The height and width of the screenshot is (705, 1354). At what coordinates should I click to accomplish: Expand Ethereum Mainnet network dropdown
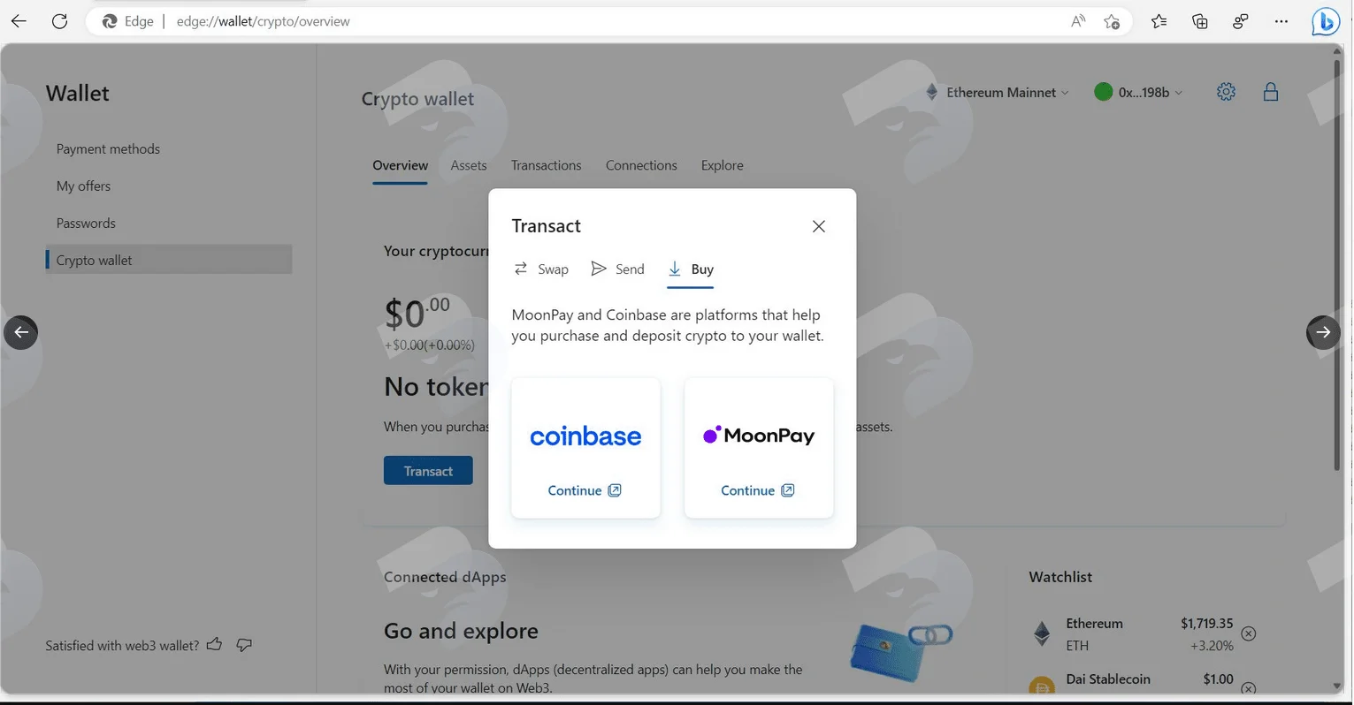997,92
